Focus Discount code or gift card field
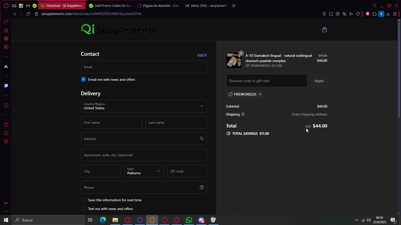The width and height of the screenshot is (401, 225). pos(267,81)
